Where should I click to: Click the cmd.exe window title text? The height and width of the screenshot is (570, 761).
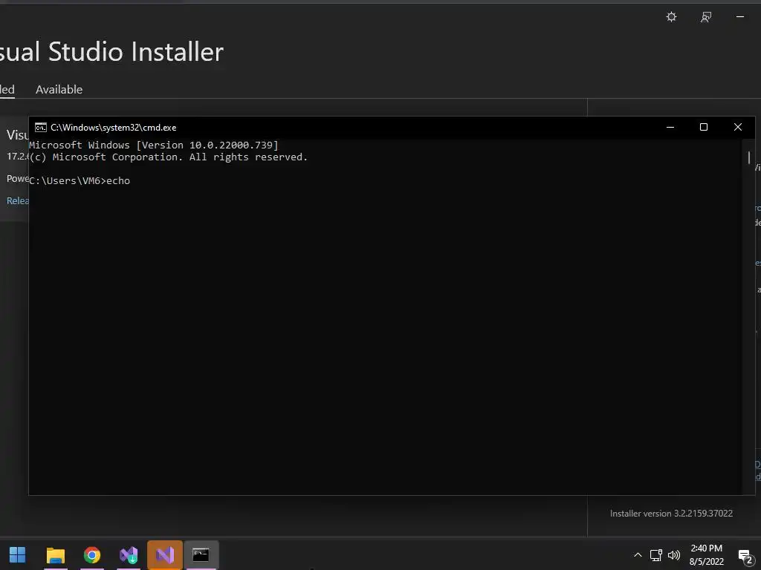(114, 128)
